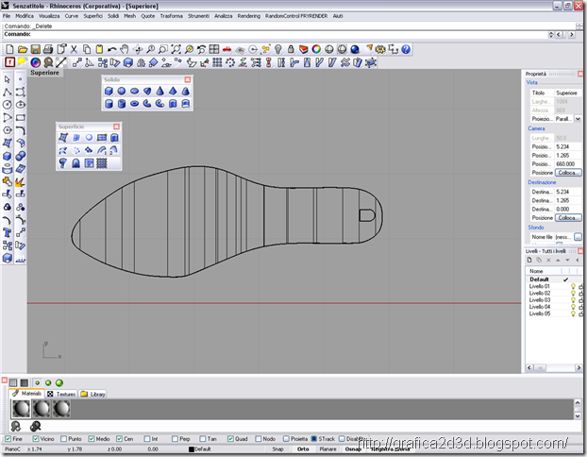Toggle Livello 01 light bulb visibility
The width and height of the screenshot is (587, 457).
573,286
